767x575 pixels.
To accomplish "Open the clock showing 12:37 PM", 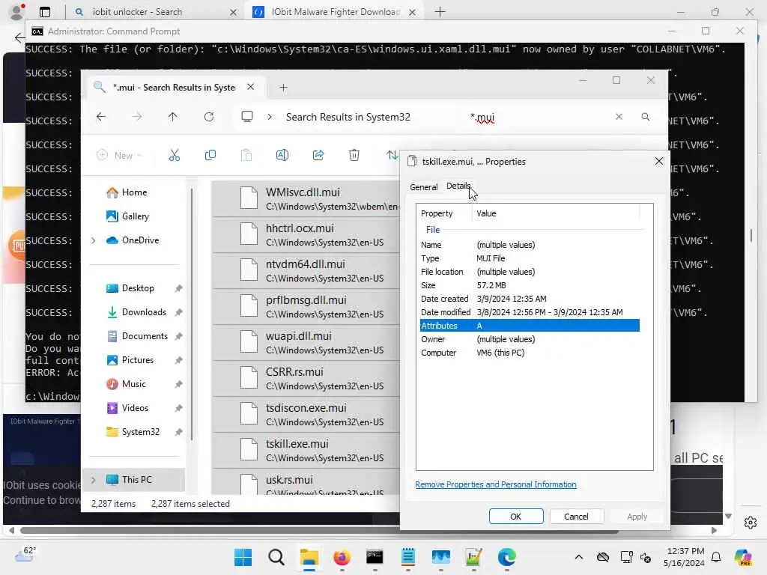I will click(685, 557).
